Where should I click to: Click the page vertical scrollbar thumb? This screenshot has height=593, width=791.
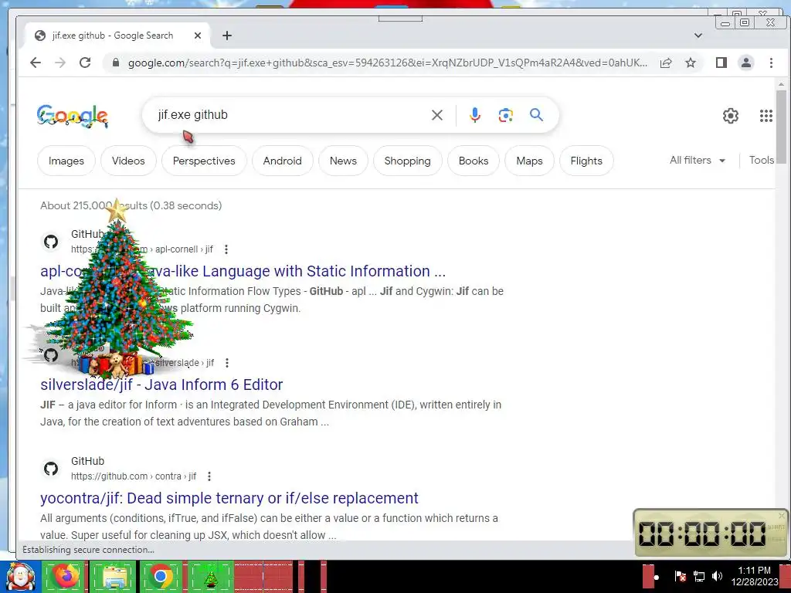[781, 127]
